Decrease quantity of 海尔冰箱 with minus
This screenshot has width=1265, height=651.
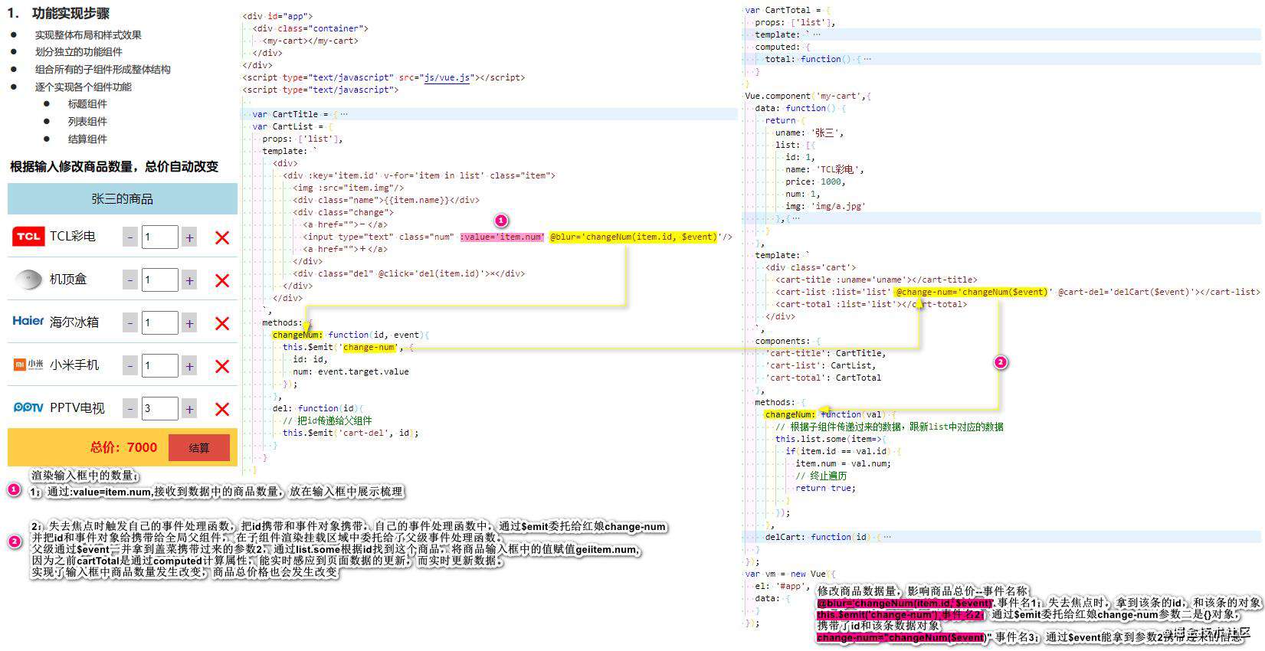(130, 323)
